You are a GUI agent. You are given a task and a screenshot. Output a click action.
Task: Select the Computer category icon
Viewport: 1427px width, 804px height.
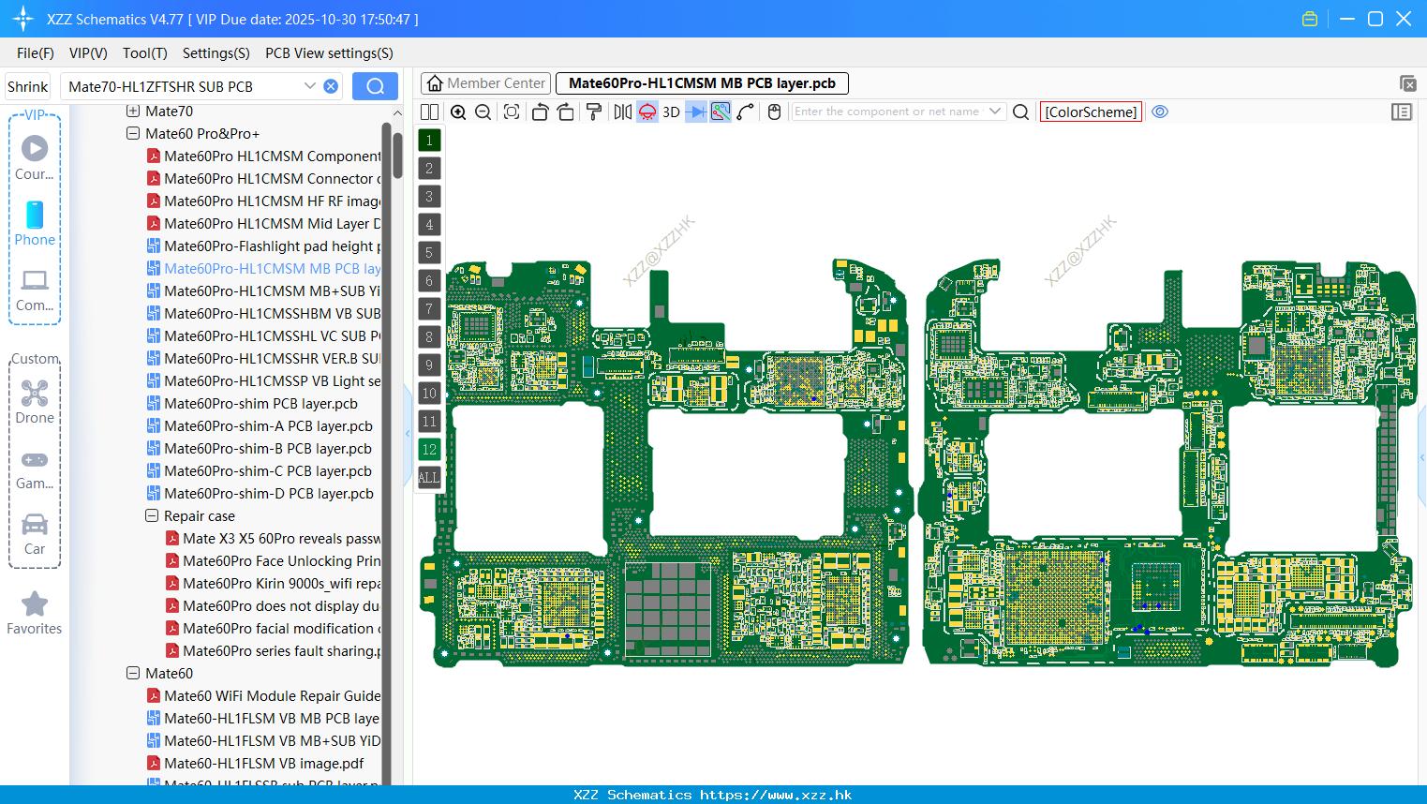[35, 290]
